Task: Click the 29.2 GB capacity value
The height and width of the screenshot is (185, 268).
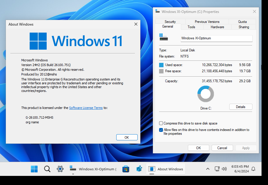Action: tap(245, 81)
